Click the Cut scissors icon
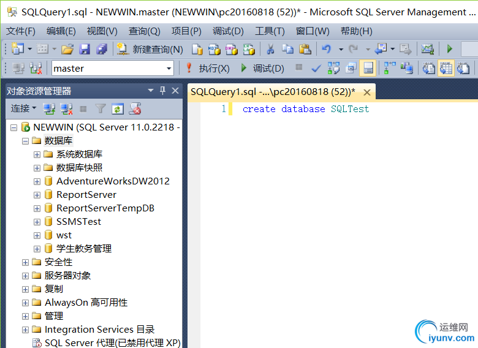This screenshot has width=478, height=348. tap(270, 49)
